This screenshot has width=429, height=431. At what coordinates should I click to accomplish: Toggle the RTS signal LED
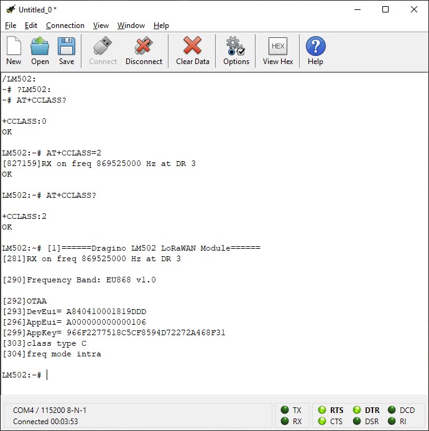(322, 410)
